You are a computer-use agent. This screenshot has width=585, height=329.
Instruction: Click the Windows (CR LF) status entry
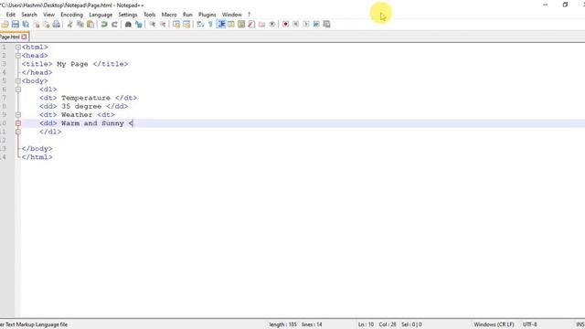point(494,324)
